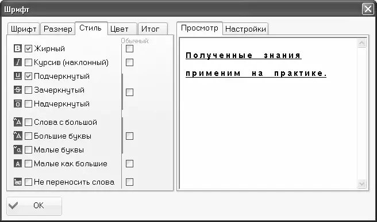Open the Цвет tab
Image resolution: width=377 pixels, height=222 pixels.
(x=122, y=29)
